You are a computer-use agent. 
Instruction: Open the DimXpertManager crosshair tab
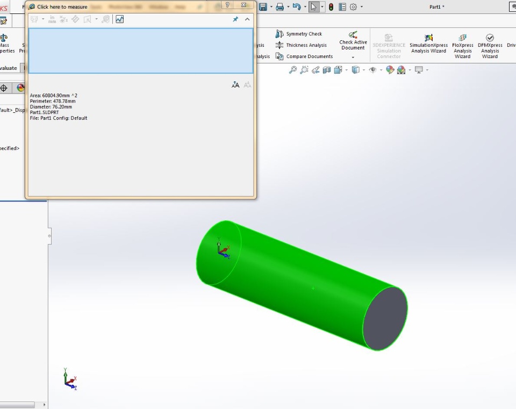click(4, 88)
